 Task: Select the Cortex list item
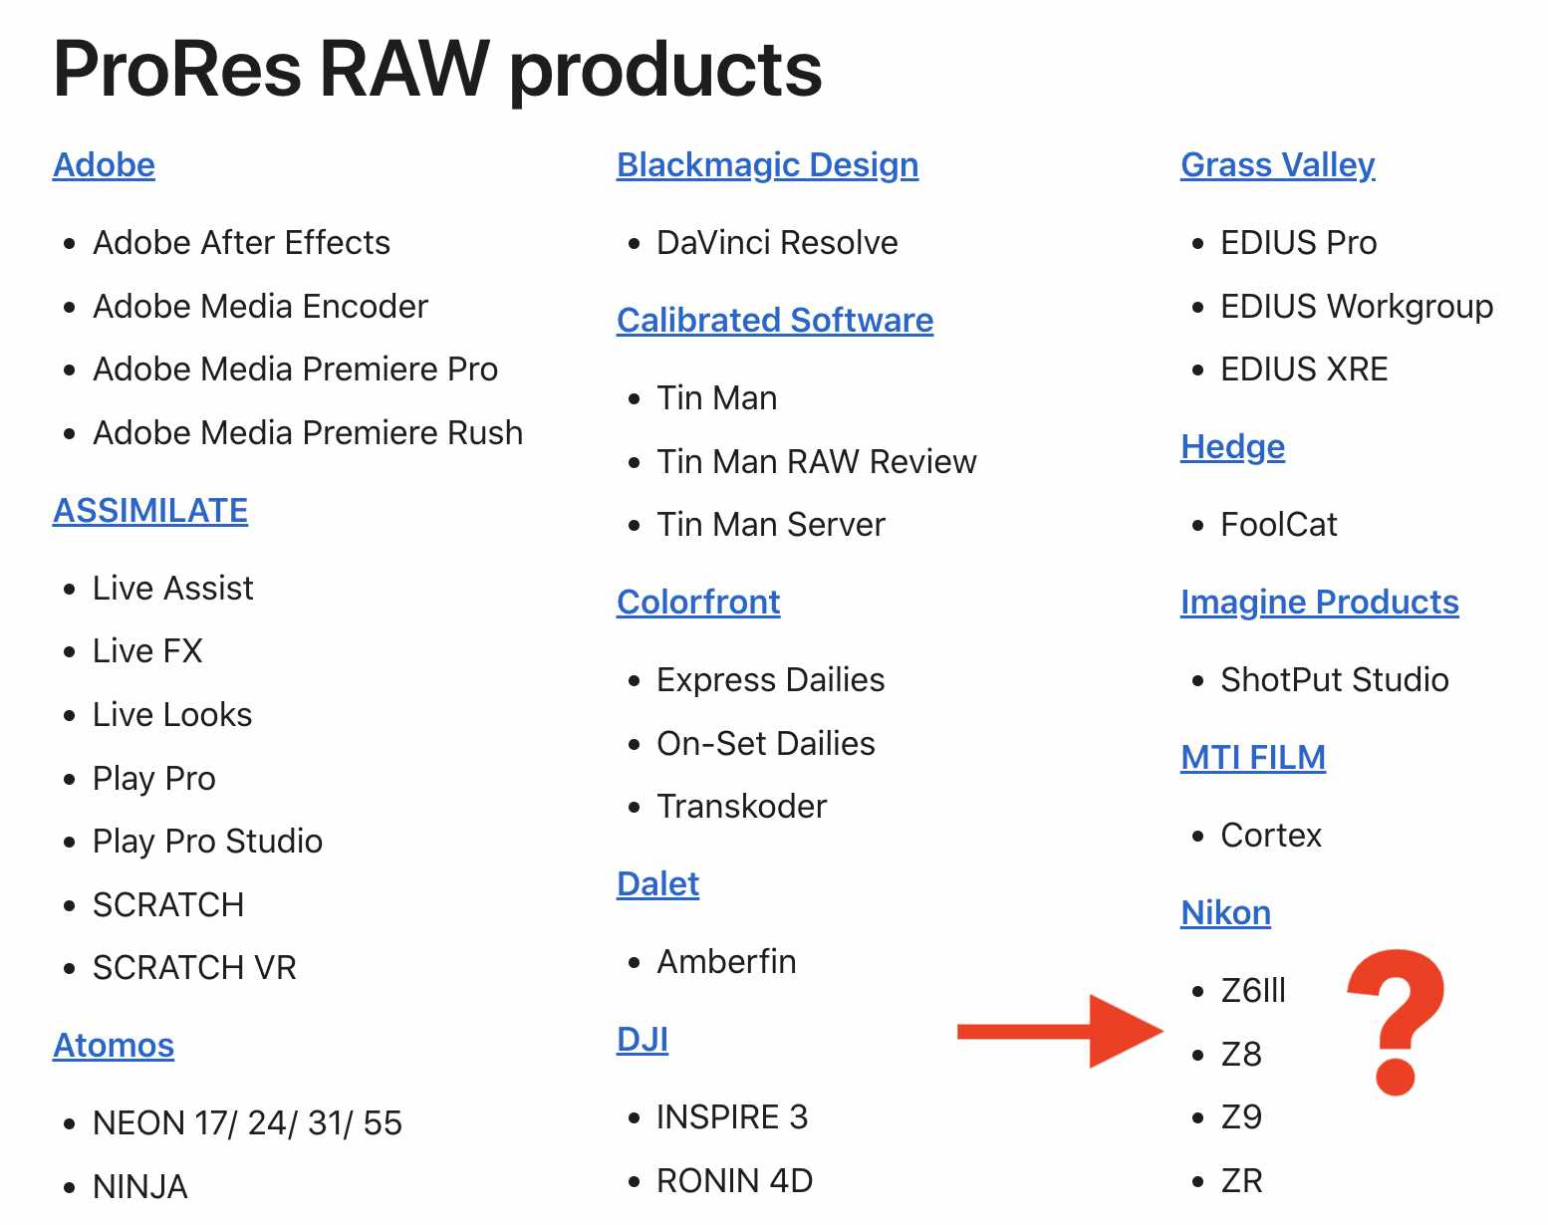click(x=1271, y=836)
